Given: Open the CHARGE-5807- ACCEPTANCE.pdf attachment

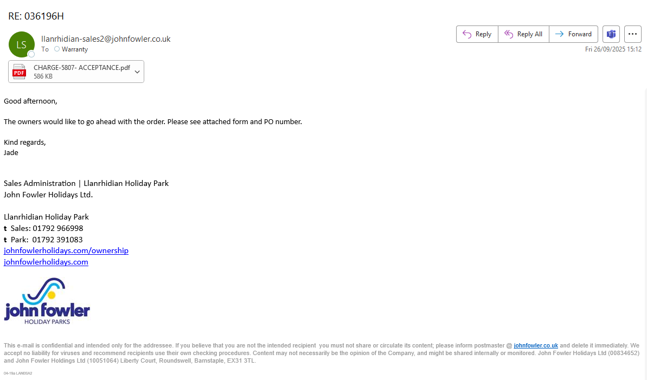Looking at the screenshot, I should pos(81,68).
